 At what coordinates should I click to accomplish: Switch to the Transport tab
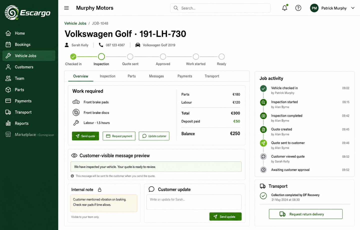click(212, 76)
